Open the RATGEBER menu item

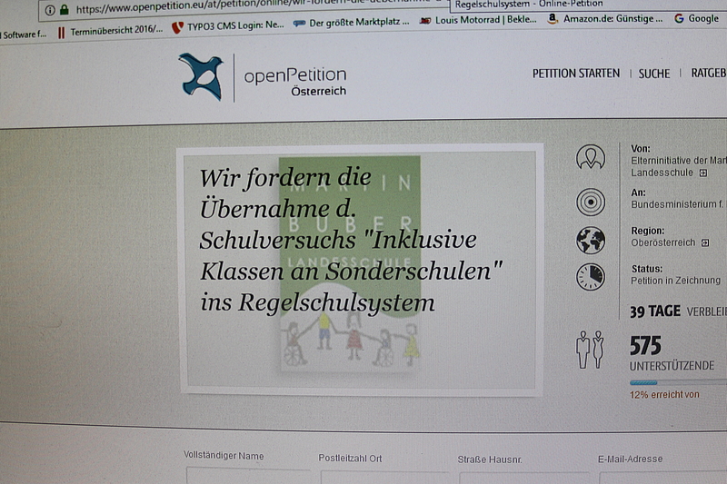point(706,74)
